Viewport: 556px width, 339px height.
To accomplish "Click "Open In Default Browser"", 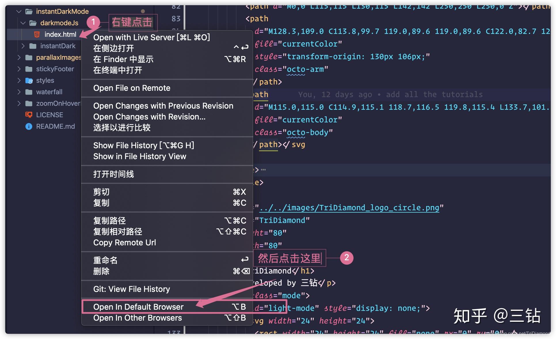I will tap(138, 307).
